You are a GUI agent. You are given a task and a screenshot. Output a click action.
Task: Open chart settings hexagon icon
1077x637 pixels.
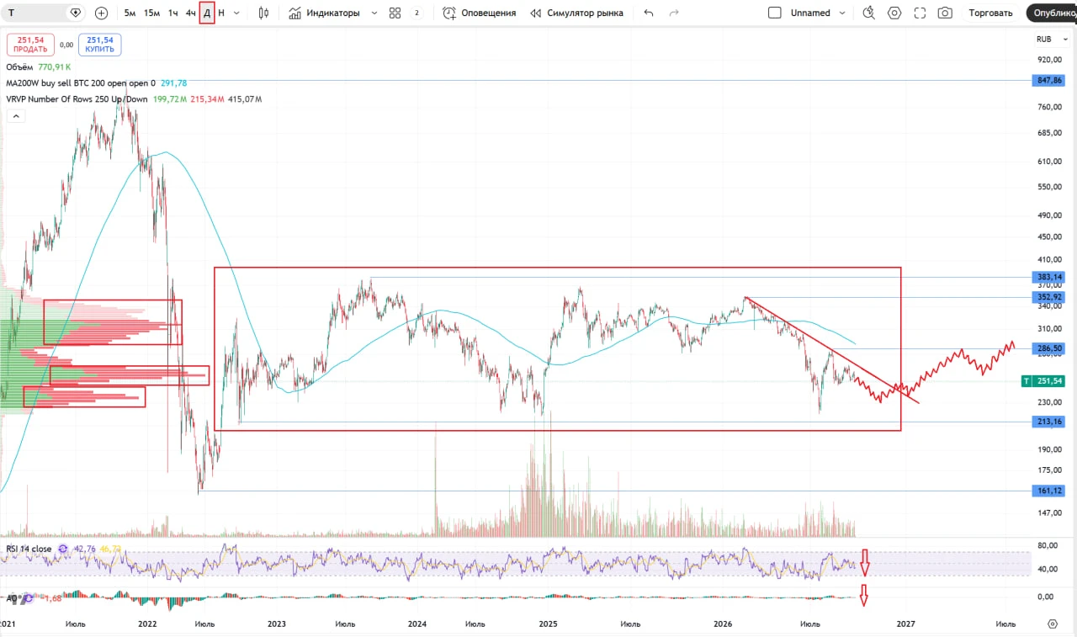pyautogui.click(x=894, y=13)
